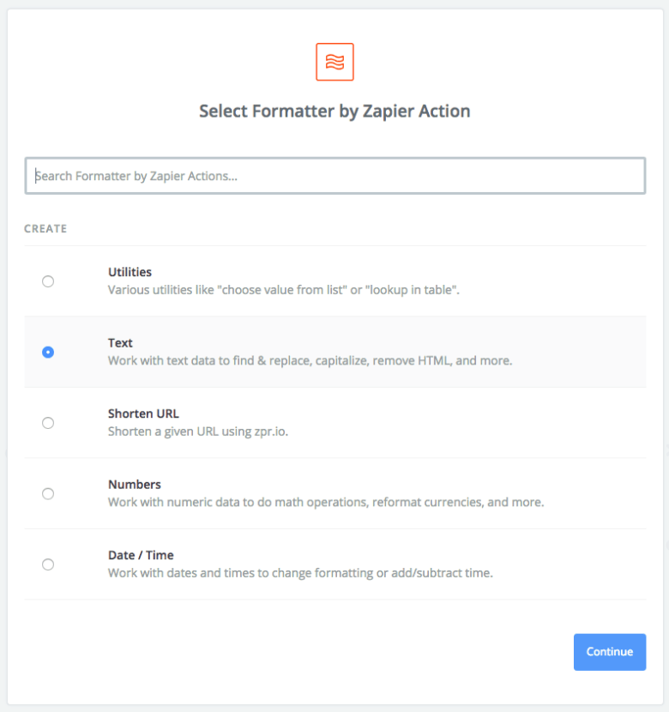Click description about find & replace, capitalize
The height and width of the screenshot is (712, 669).
[x=310, y=360]
